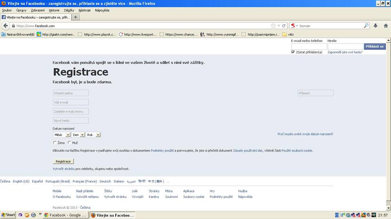Image resolution: width=391 pixels, height=219 pixels.
Task: Click the Windows Start button
Action: click(8, 215)
